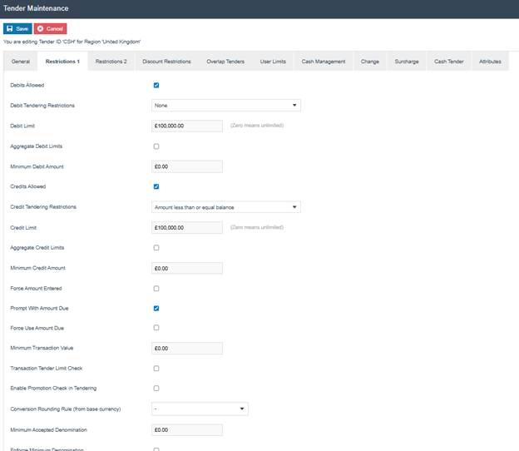This screenshot has width=519, height=451.
Task: Open the Discount Restrictions tab
Action: (x=166, y=62)
